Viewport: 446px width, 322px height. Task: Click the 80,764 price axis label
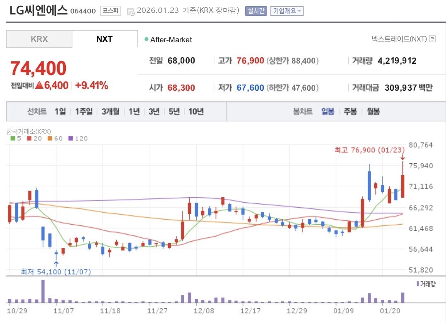coord(421,145)
